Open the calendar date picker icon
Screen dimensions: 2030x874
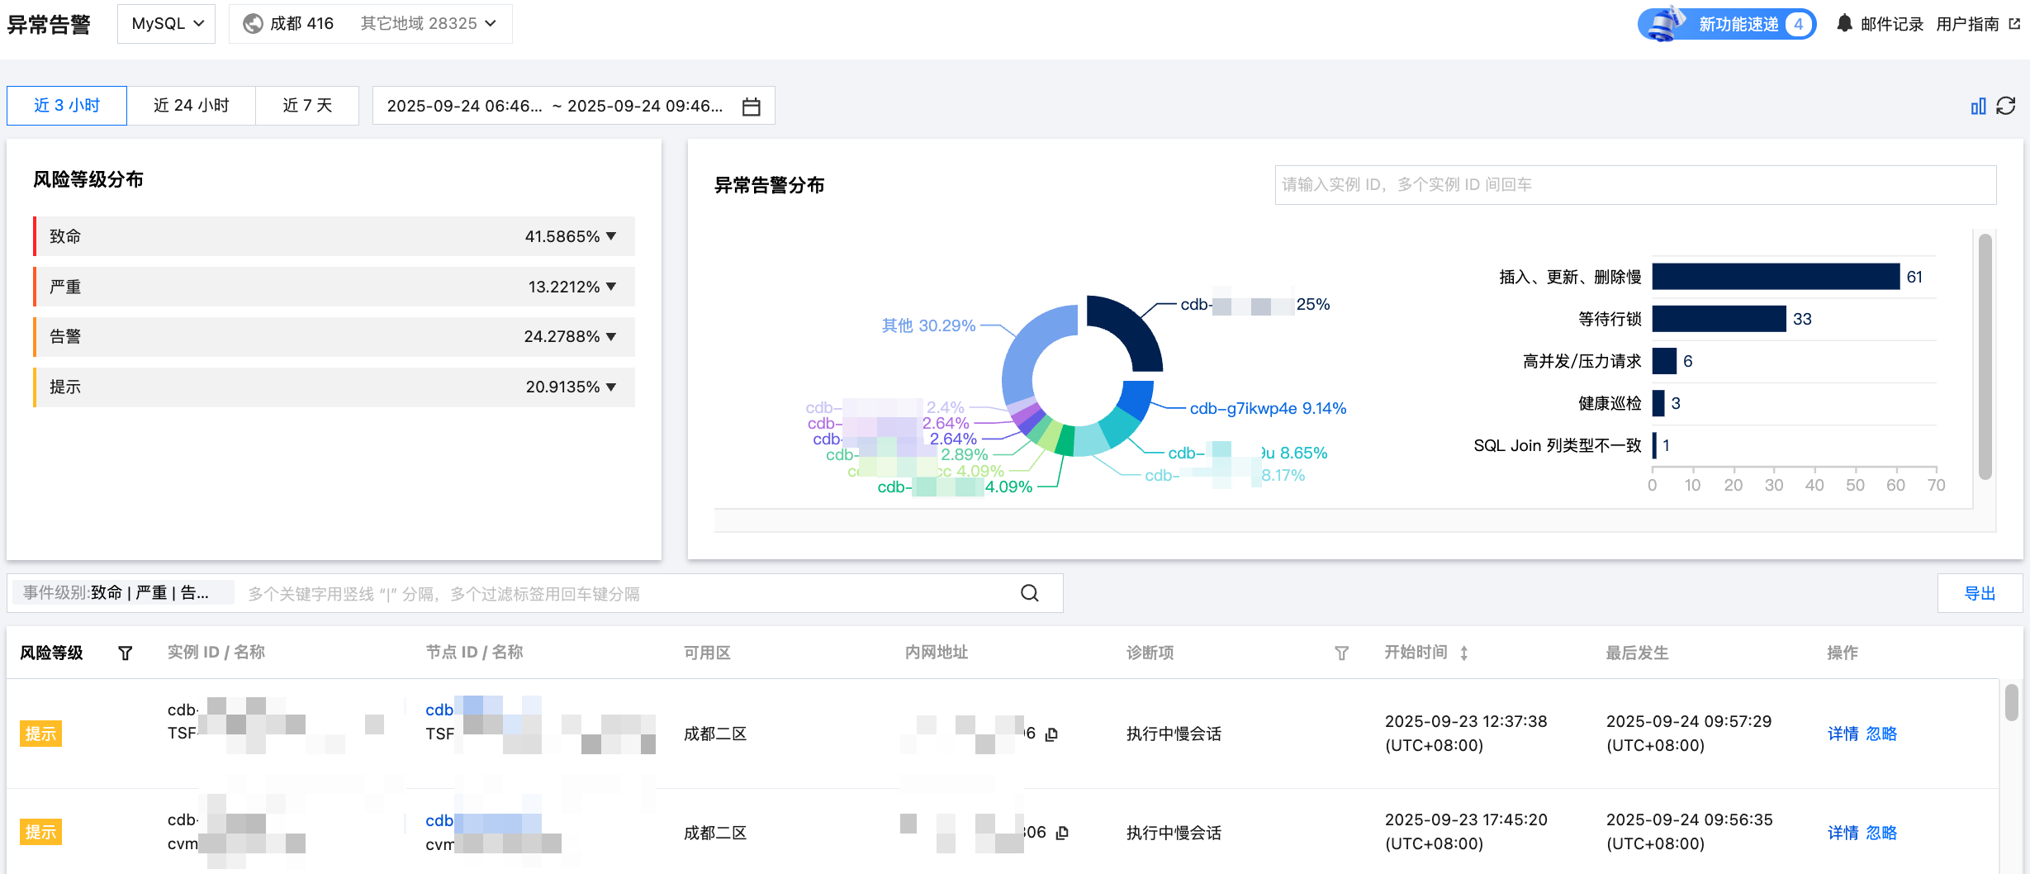click(751, 107)
